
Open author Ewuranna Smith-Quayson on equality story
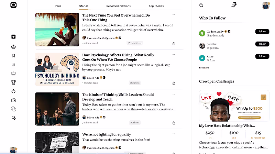[x=101, y=148]
